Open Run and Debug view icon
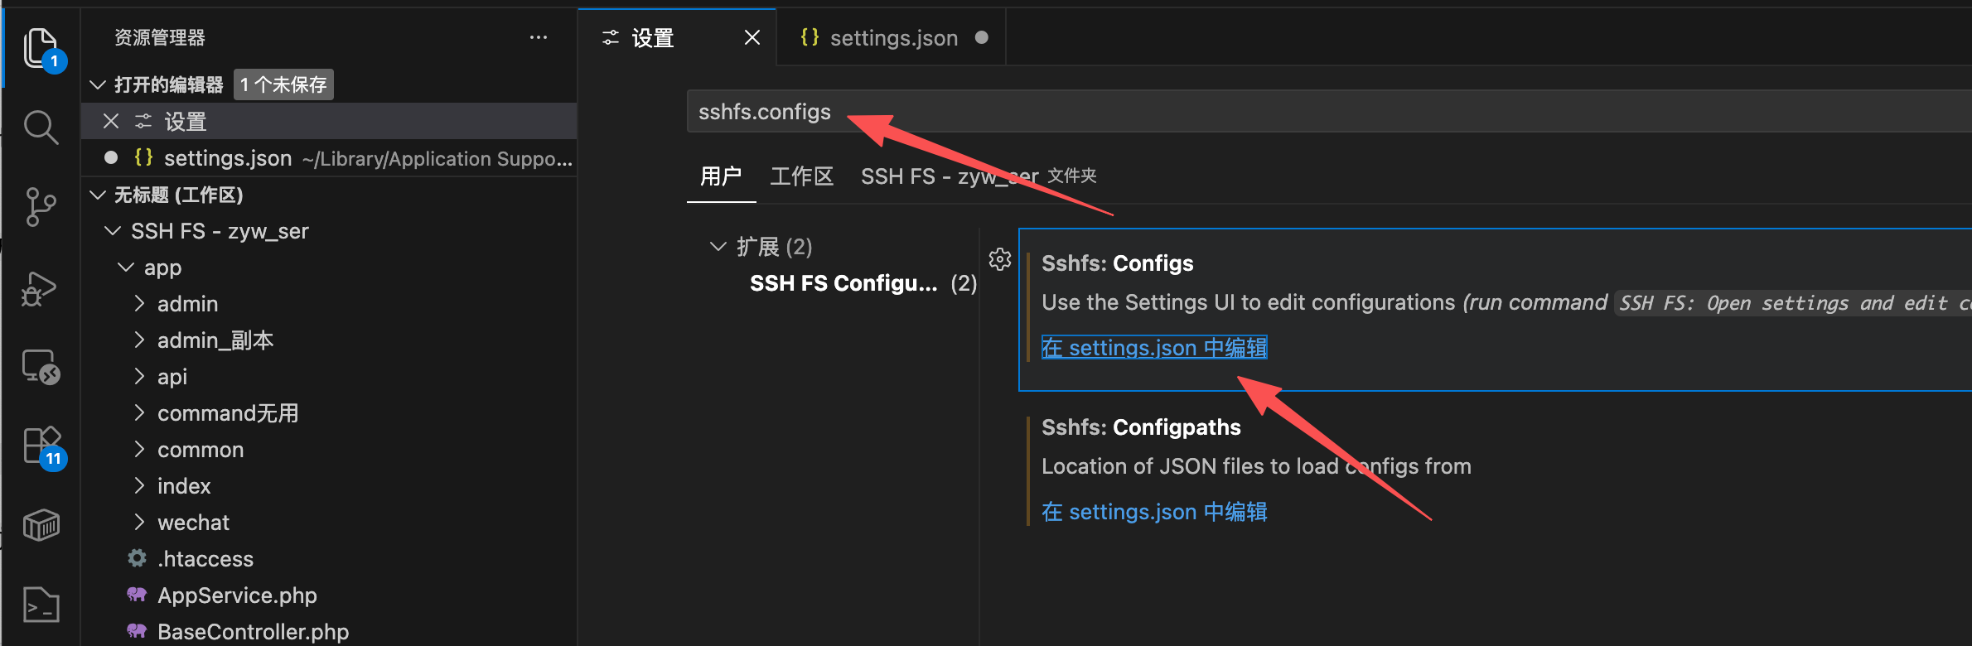The image size is (1972, 646). coord(40,288)
